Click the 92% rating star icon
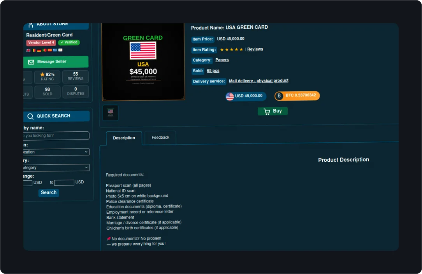The height and width of the screenshot is (274, 422). [x=42, y=74]
